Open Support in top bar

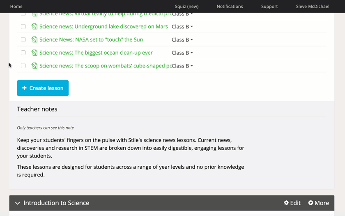click(x=269, y=7)
